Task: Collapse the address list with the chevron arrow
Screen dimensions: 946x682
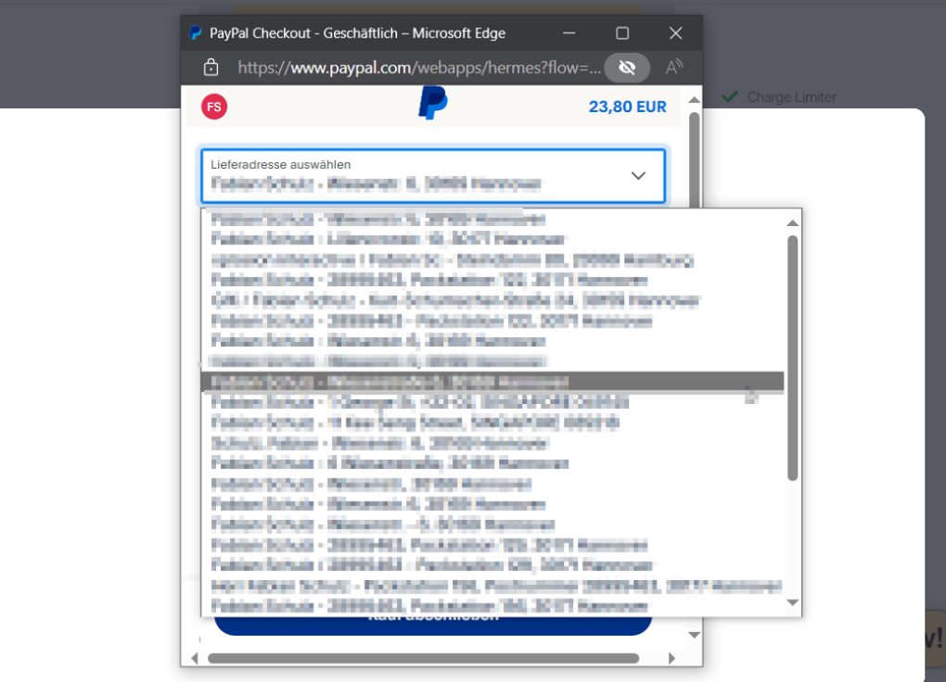Action: 638,175
